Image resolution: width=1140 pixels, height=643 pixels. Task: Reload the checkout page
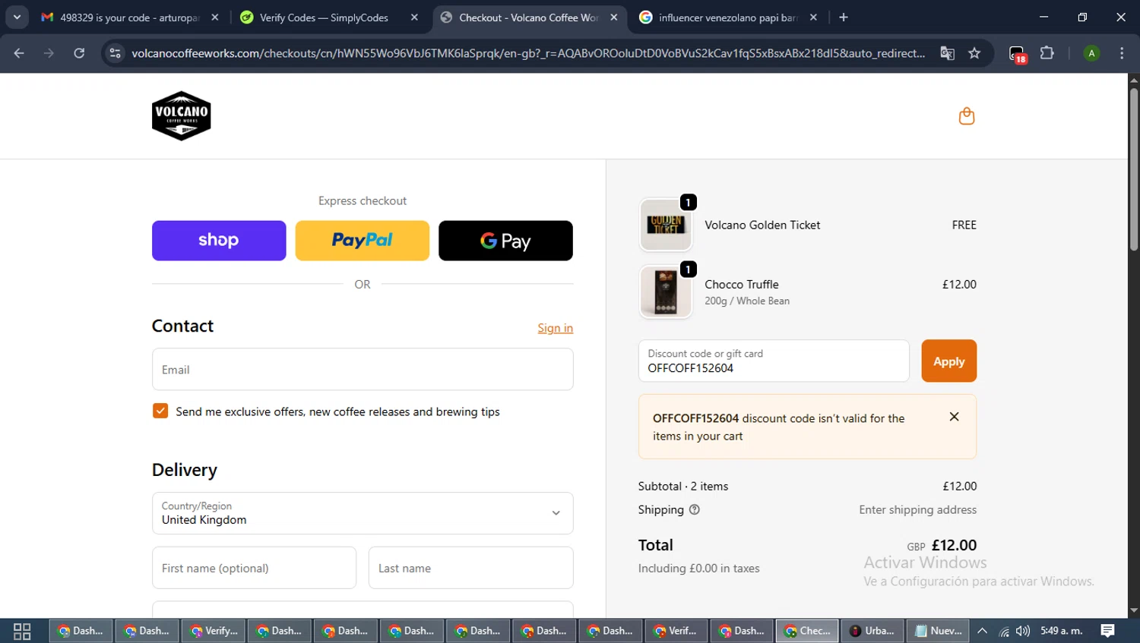[x=79, y=53]
